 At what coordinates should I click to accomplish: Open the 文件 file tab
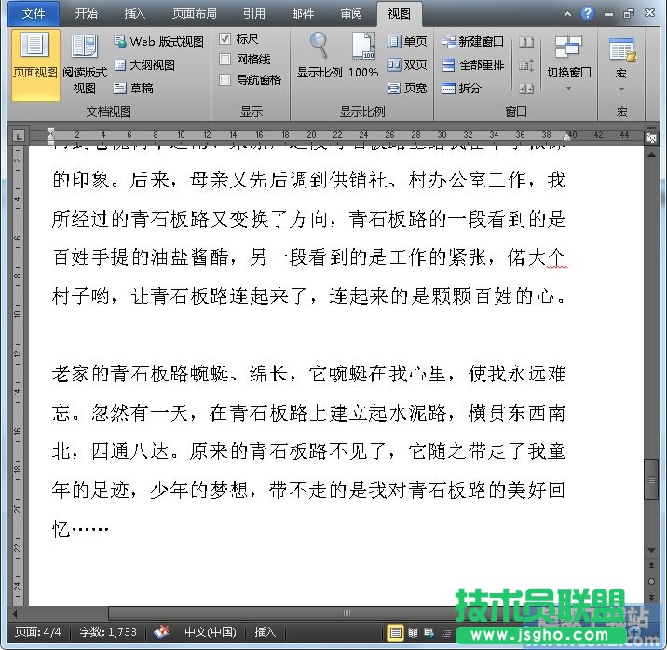(x=34, y=14)
